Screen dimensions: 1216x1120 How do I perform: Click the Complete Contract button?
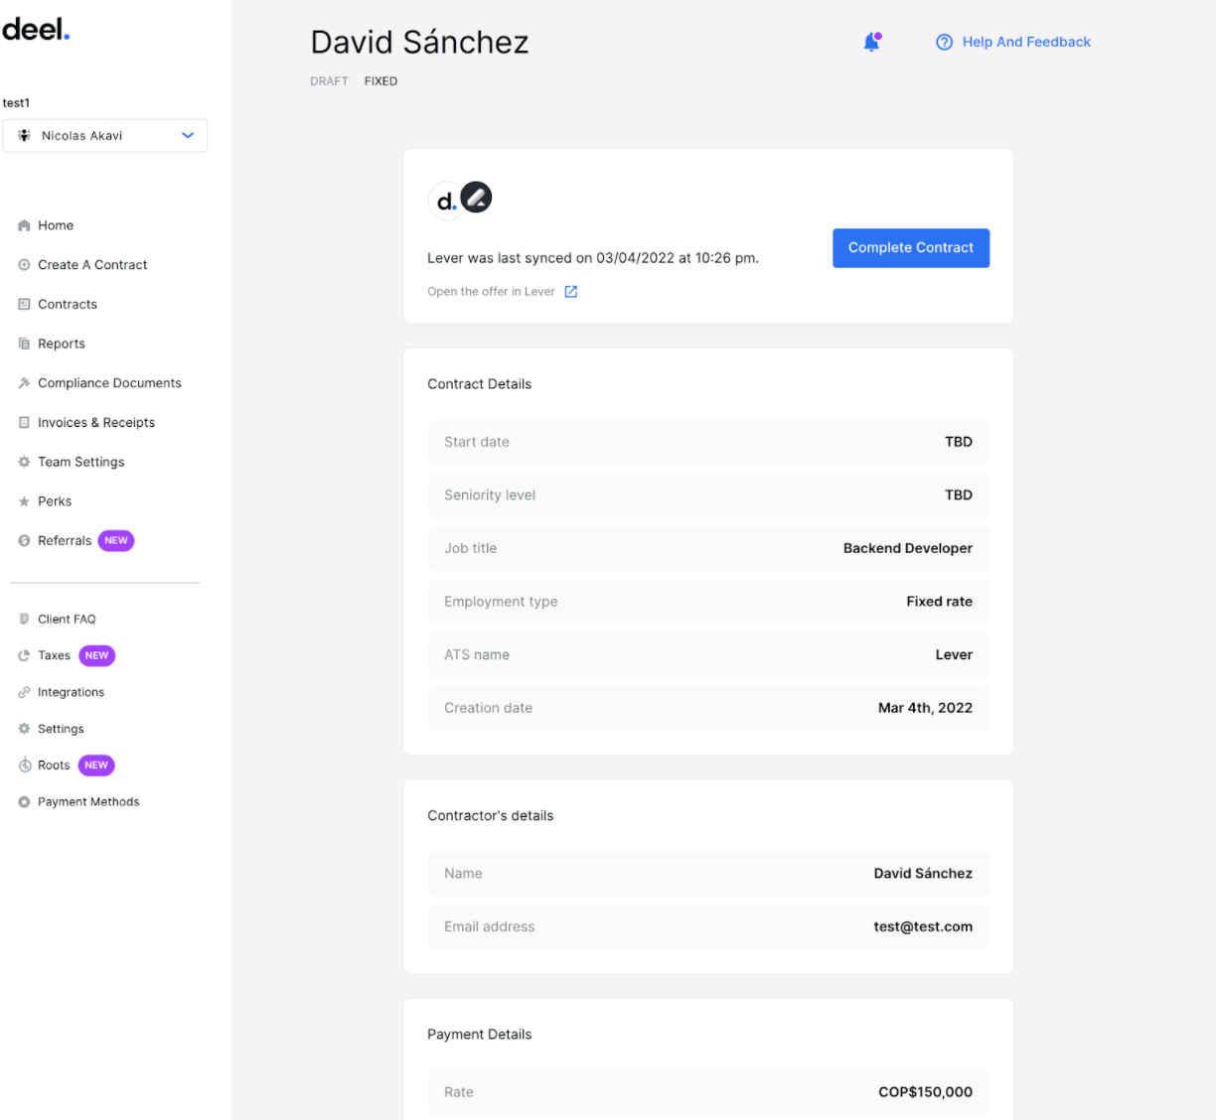click(x=911, y=248)
